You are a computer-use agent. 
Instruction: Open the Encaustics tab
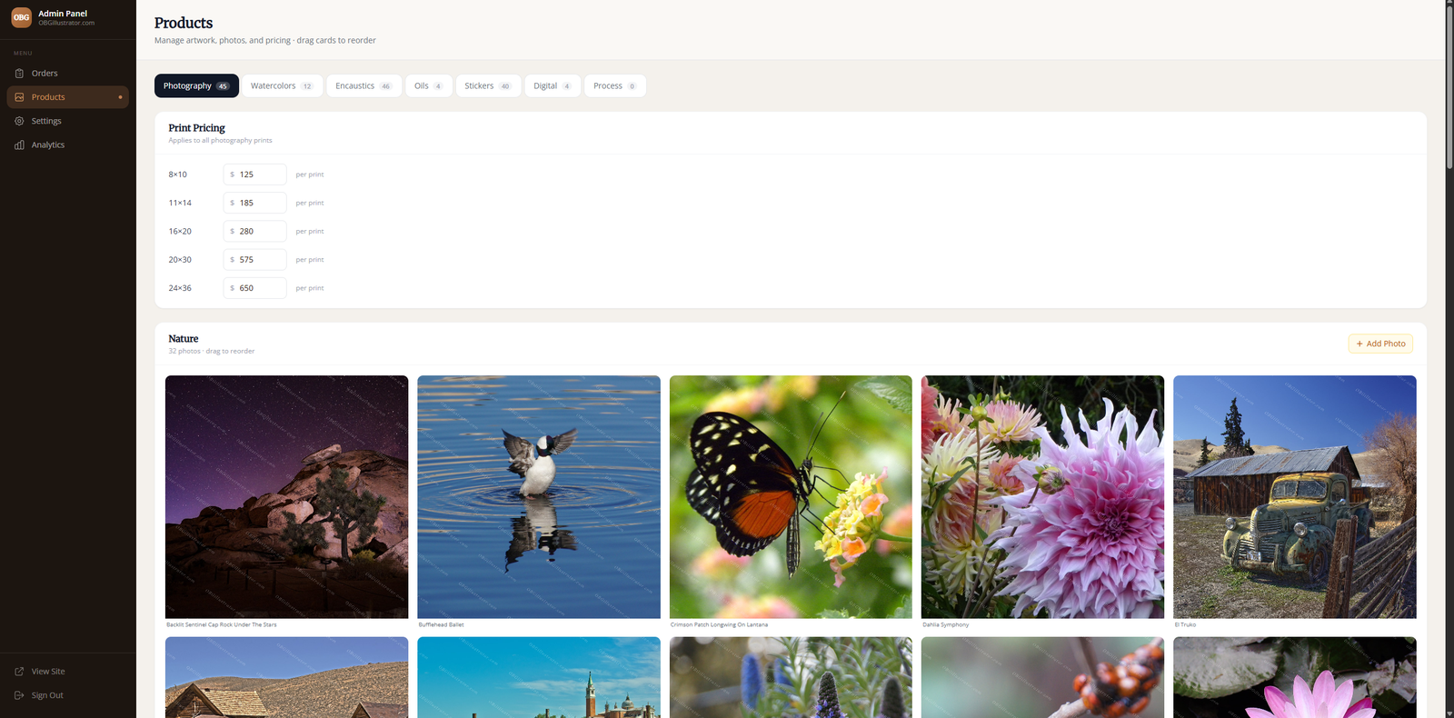363,85
